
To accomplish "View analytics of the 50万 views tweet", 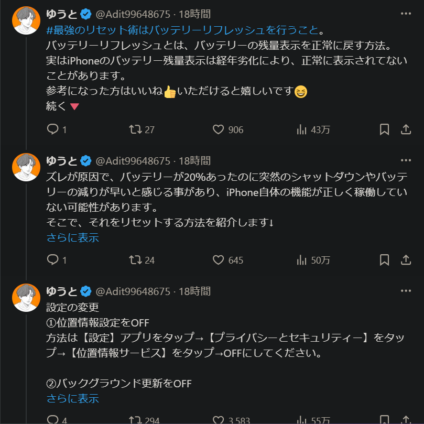I will (302, 259).
